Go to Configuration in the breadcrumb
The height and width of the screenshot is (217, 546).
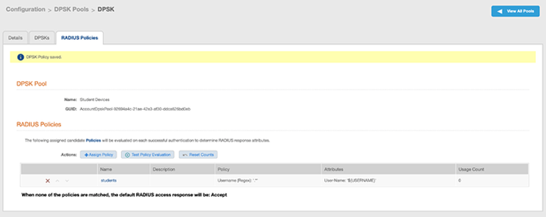[x=25, y=10]
